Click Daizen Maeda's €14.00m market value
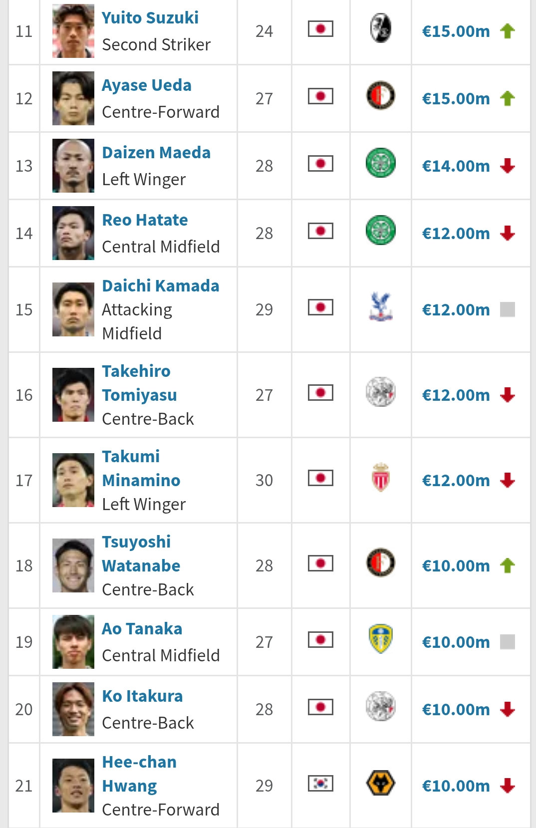Screen dimensions: 536x828 (456, 166)
